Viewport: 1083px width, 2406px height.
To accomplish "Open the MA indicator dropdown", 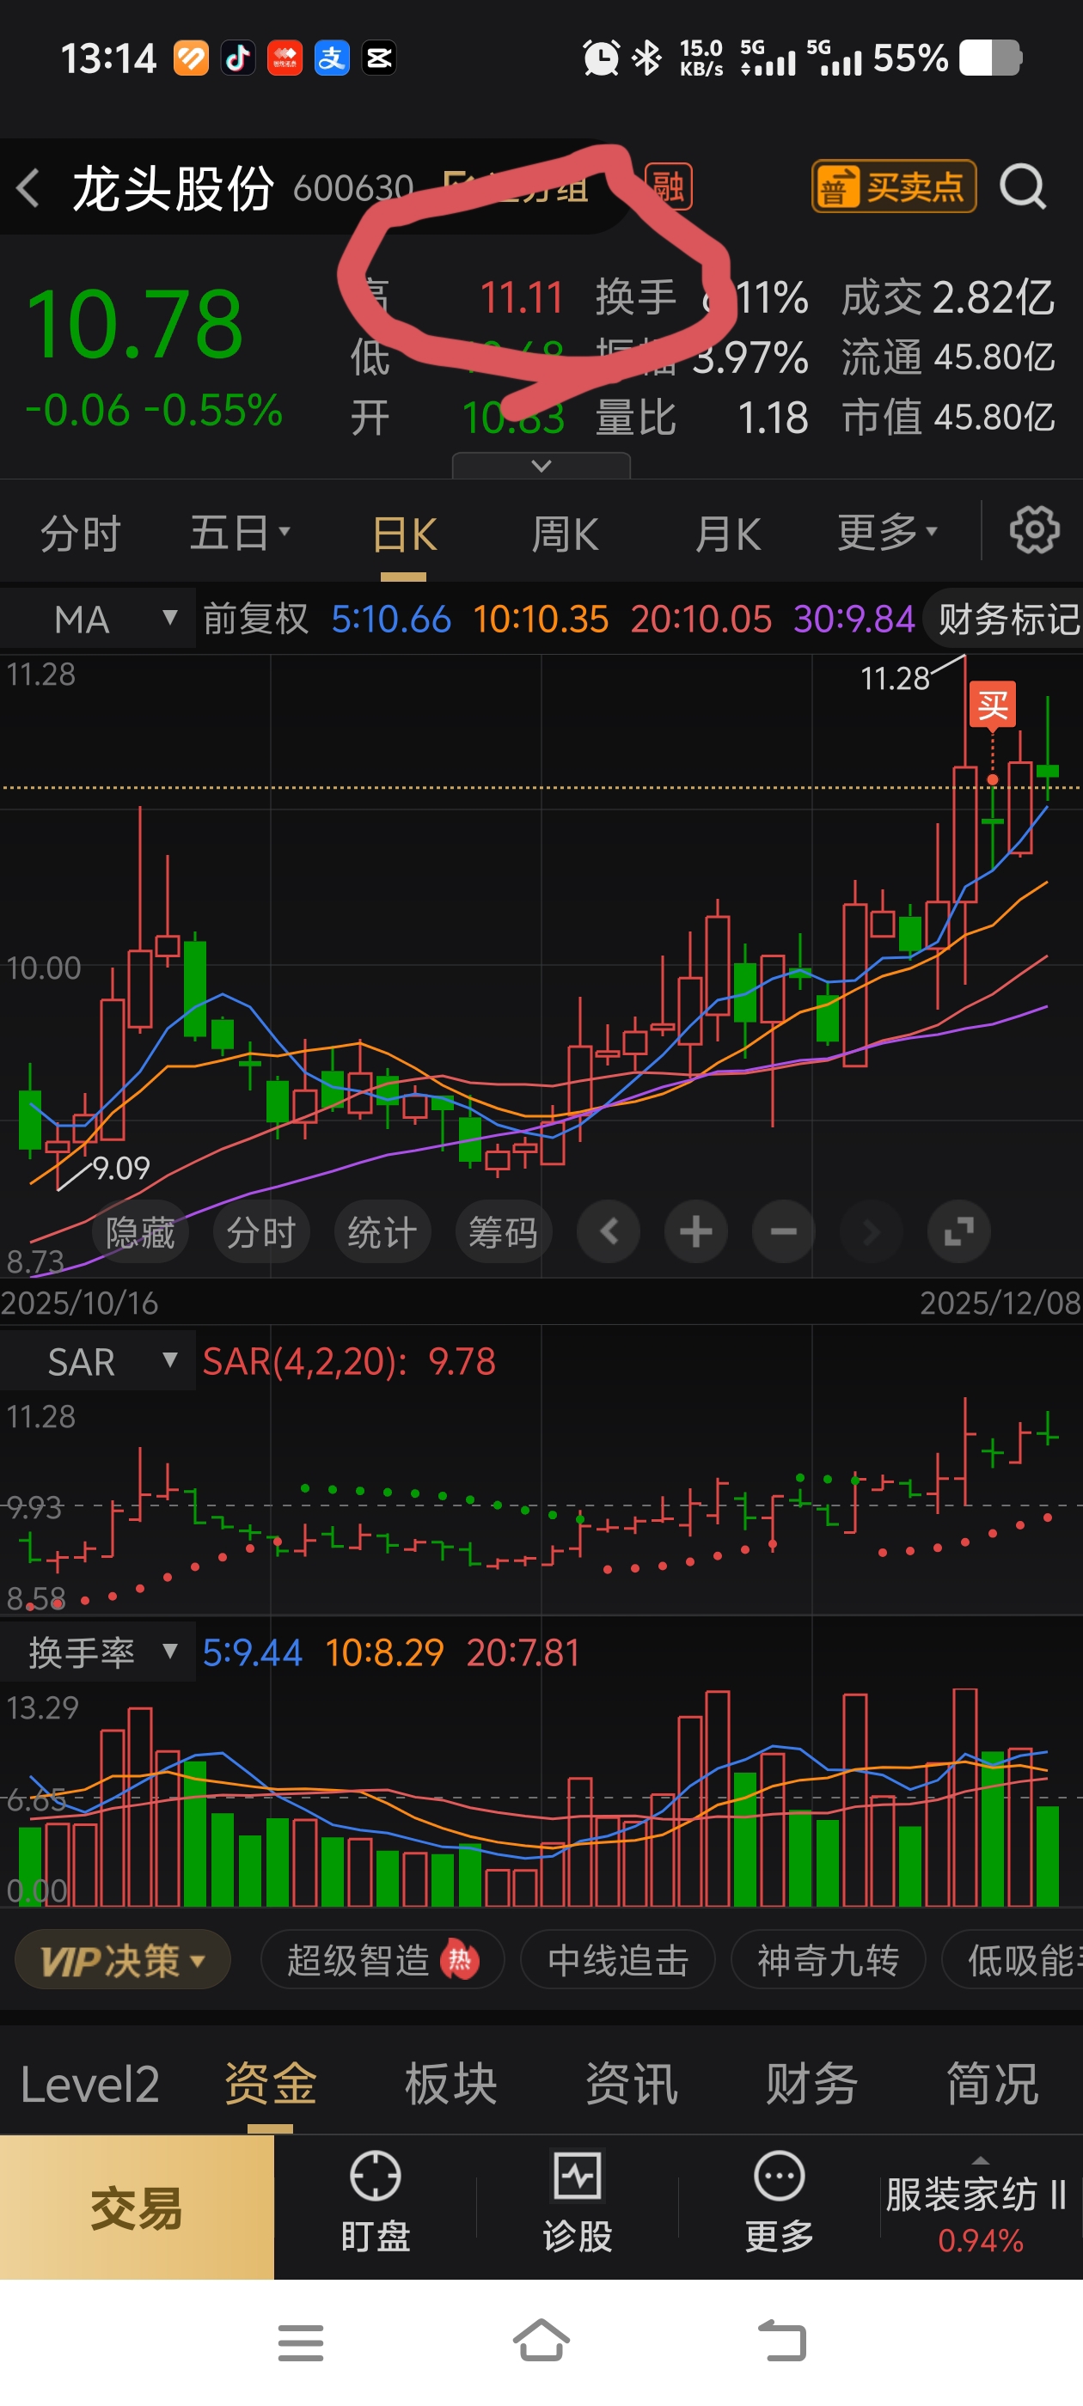I will click(x=97, y=619).
